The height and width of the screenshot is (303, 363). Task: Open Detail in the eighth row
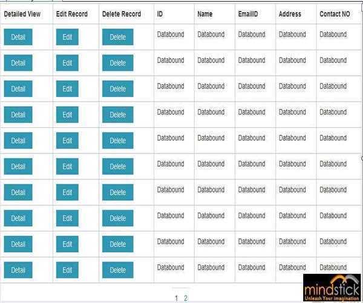[18, 218]
